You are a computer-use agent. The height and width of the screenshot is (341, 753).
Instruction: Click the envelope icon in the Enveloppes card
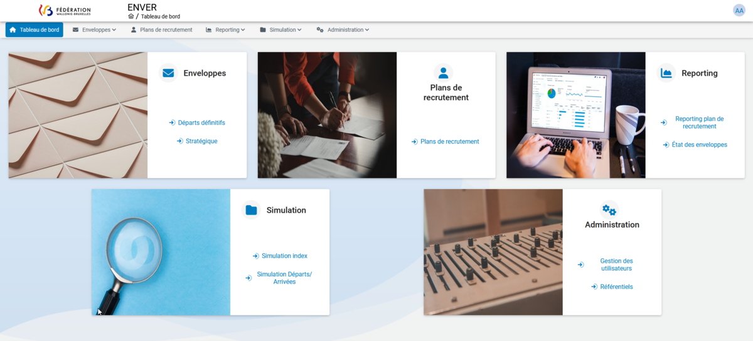point(168,73)
